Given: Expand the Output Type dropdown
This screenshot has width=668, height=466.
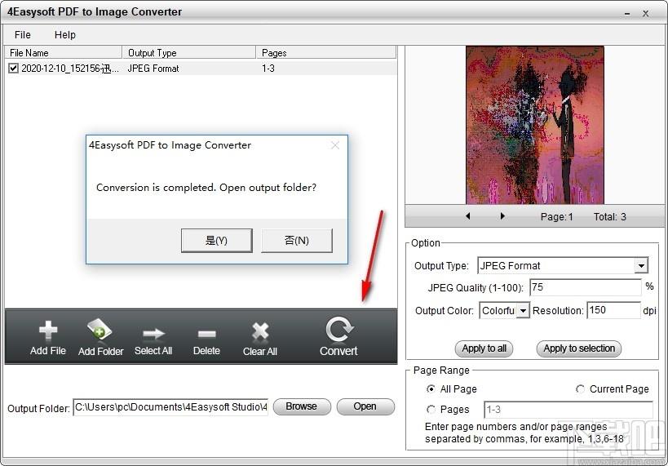Looking at the screenshot, I should click(641, 265).
